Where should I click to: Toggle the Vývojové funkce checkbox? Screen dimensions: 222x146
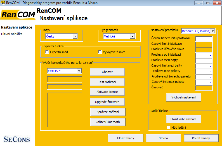tap(100, 52)
